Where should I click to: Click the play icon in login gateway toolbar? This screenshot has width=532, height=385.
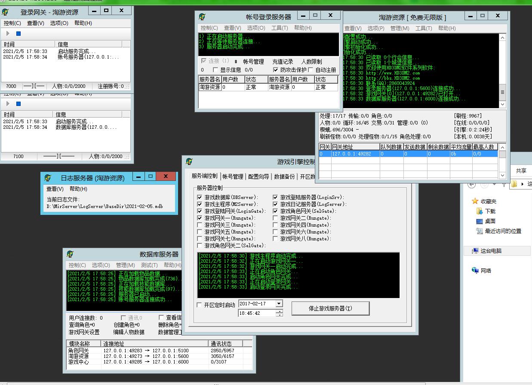tap(8, 34)
